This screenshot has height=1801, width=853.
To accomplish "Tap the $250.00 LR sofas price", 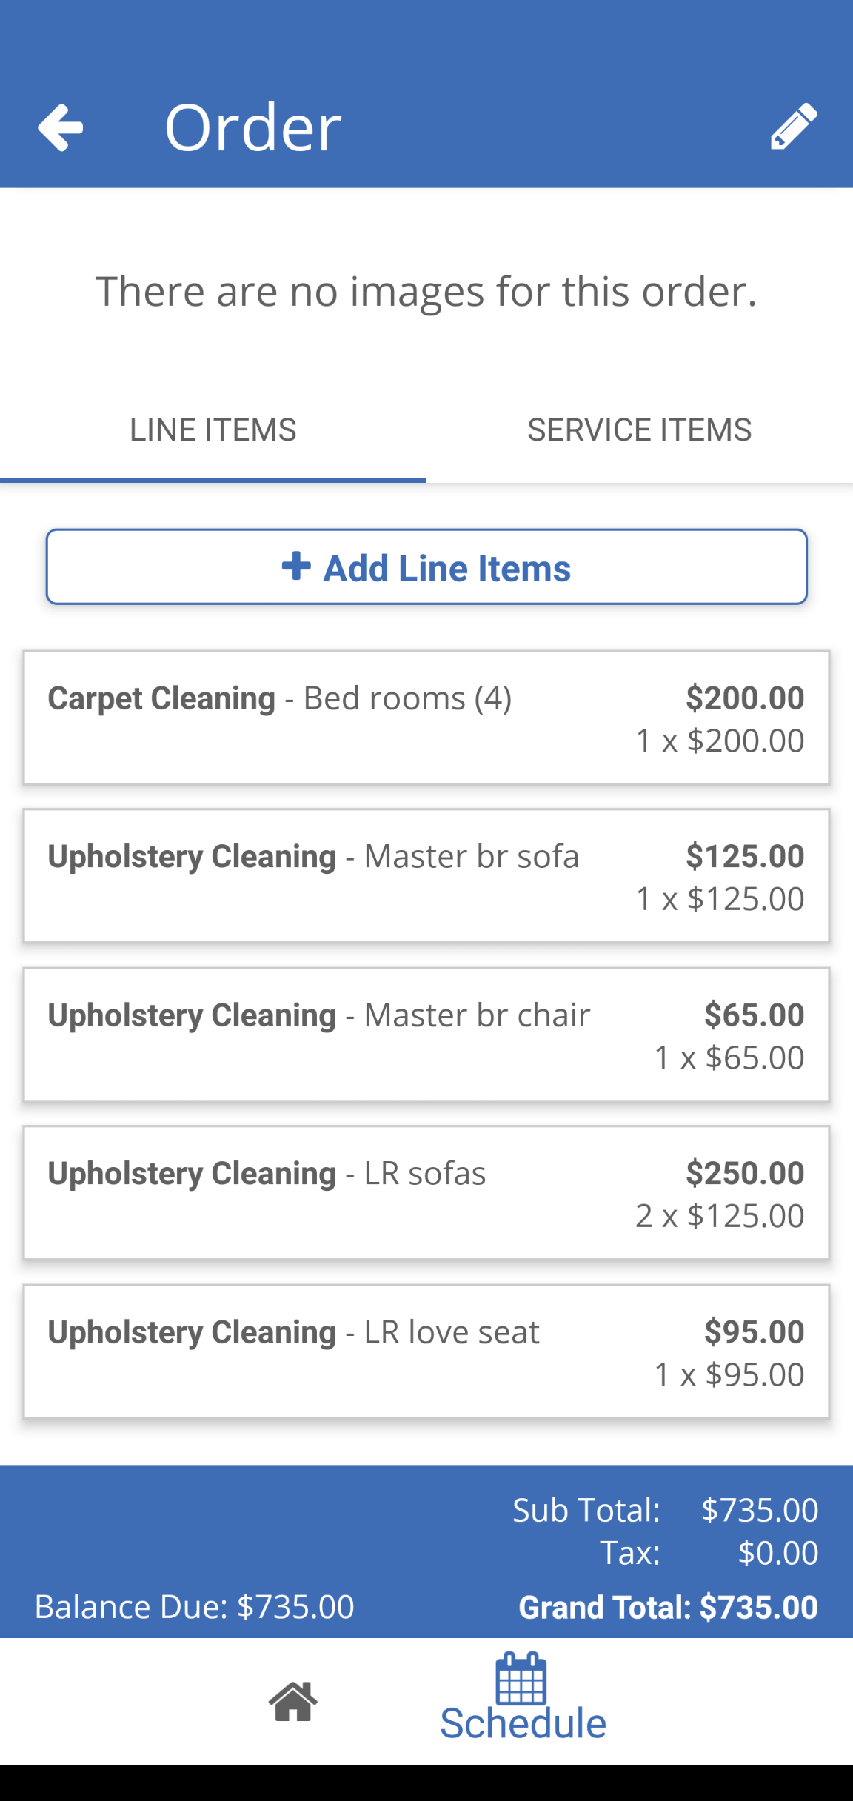I will pyautogui.click(x=744, y=1173).
